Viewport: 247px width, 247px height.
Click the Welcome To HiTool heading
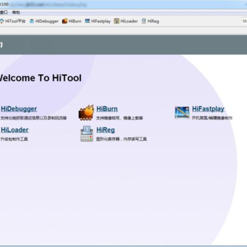[x=40, y=78]
